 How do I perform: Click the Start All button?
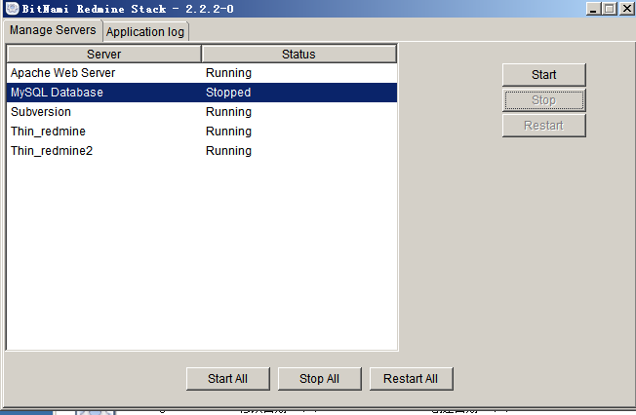coord(228,379)
